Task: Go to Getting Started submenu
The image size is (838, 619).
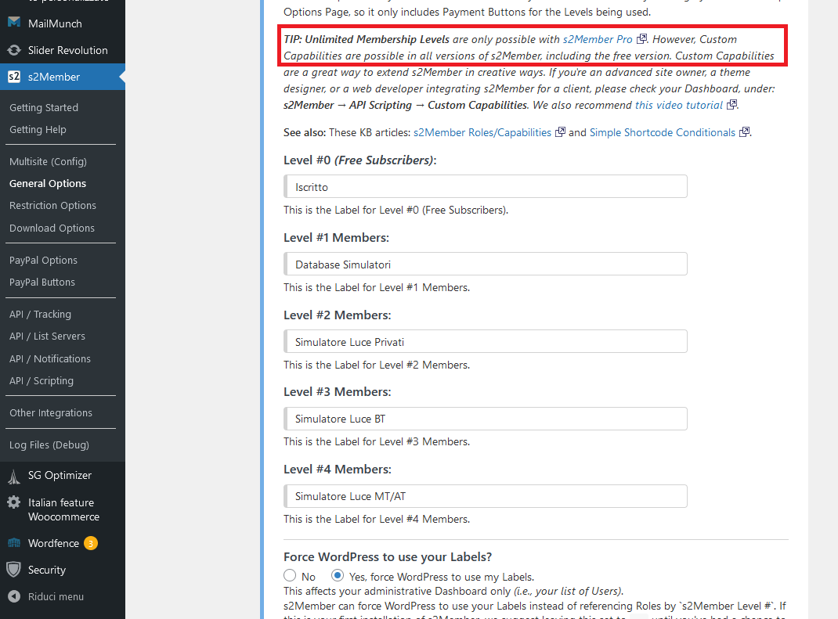Action: pos(44,107)
